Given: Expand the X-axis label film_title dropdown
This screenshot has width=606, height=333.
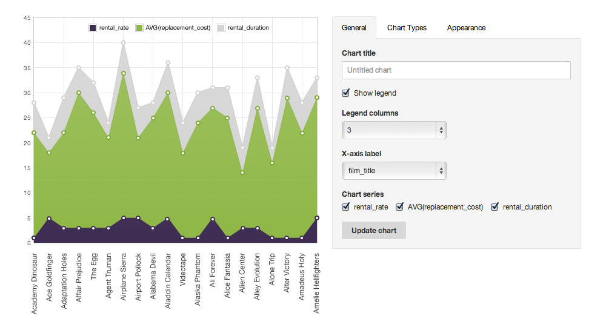Looking at the screenshot, I should (394, 171).
